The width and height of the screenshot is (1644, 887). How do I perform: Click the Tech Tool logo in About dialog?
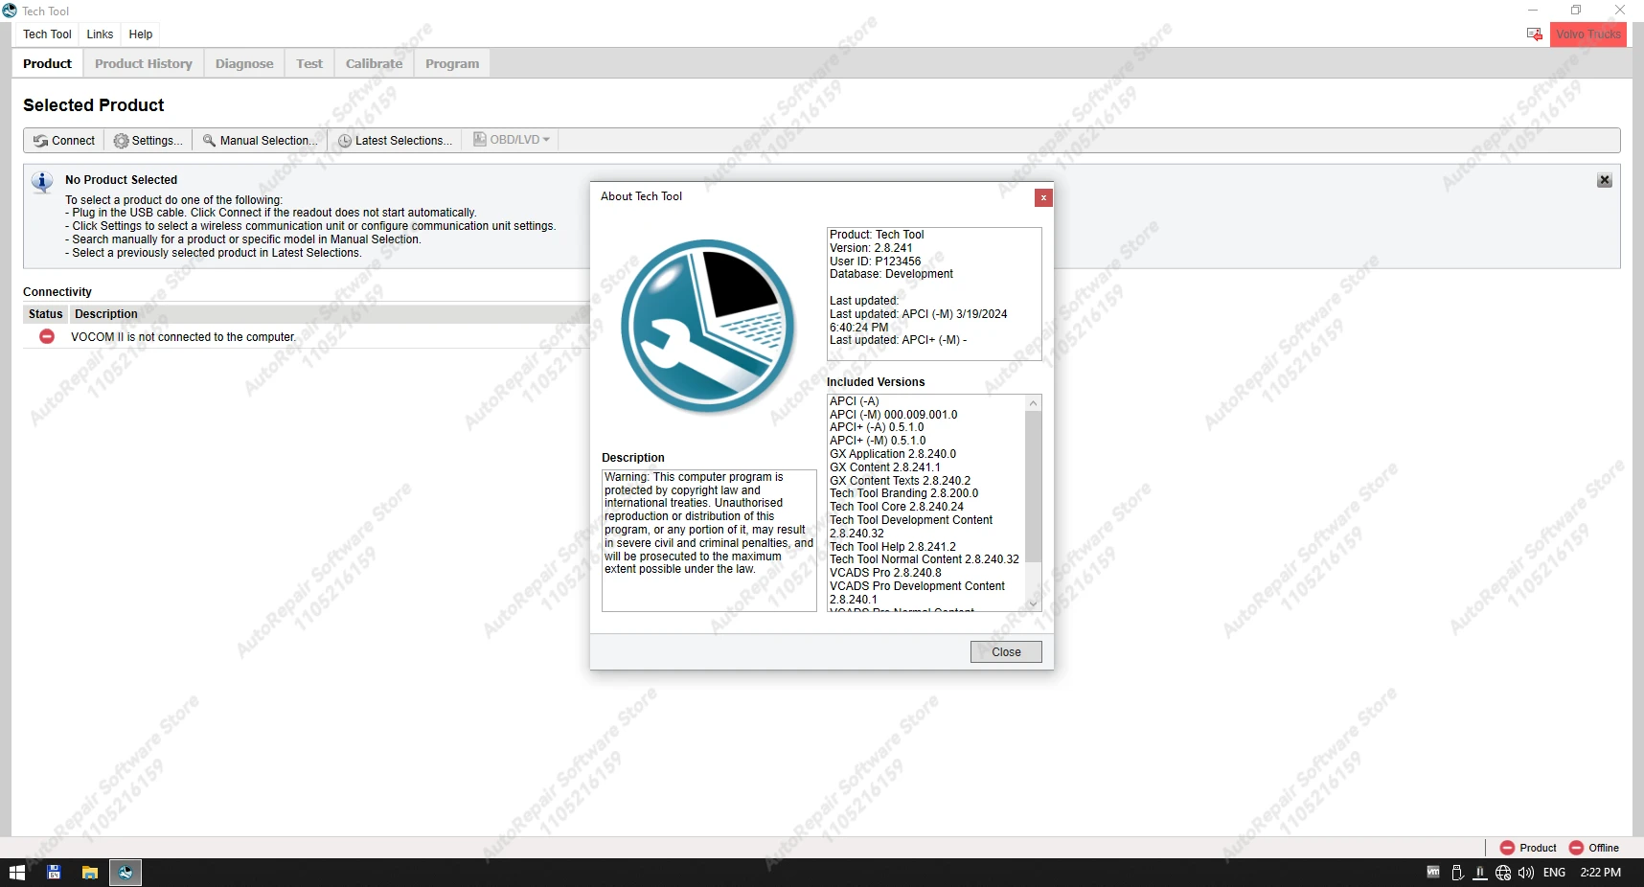[x=708, y=327]
